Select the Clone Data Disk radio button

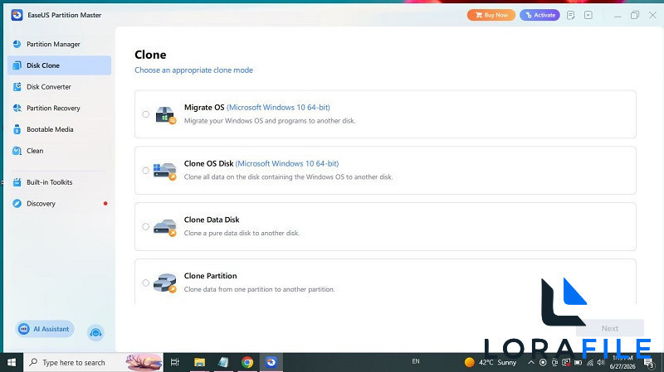146,226
